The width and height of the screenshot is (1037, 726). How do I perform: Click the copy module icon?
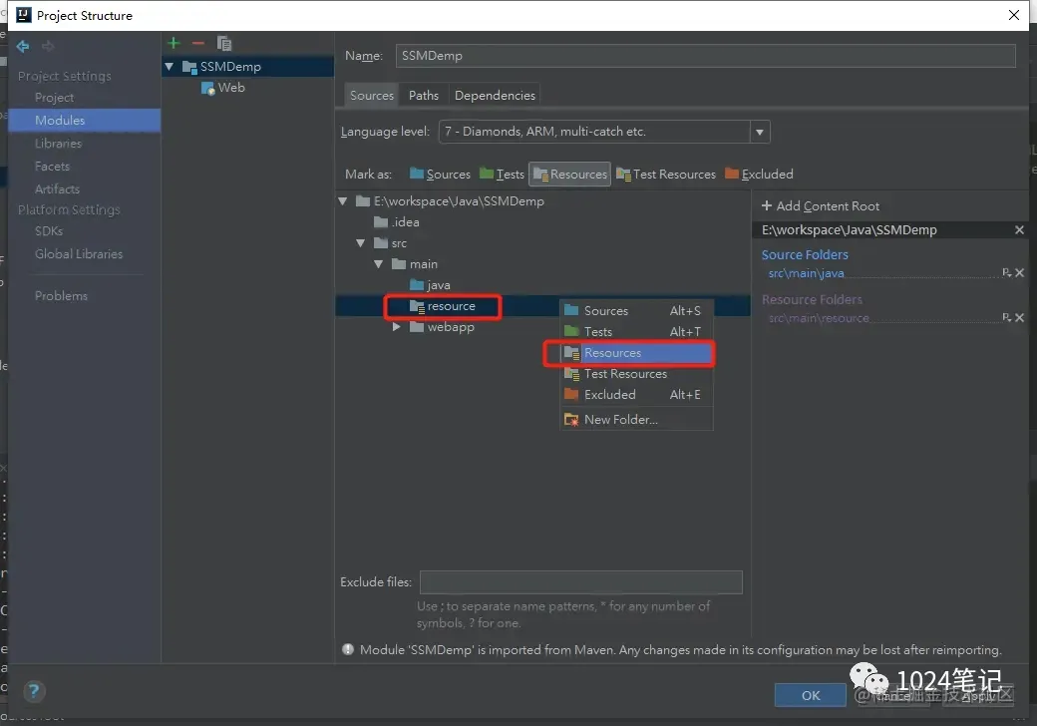pyautogui.click(x=224, y=44)
